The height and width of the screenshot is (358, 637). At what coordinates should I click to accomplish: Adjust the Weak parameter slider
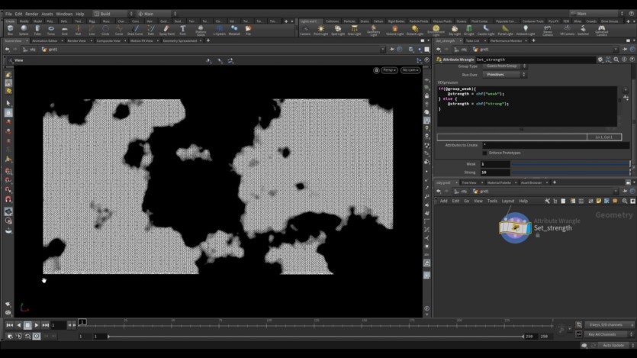click(x=571, y=164)
